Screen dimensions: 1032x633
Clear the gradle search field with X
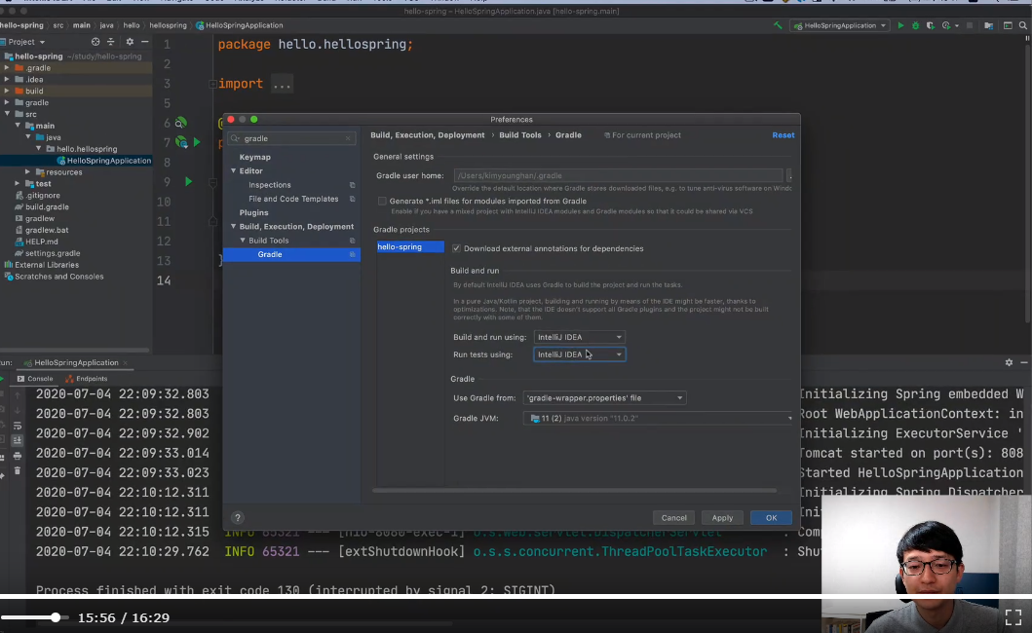(348, 138)
